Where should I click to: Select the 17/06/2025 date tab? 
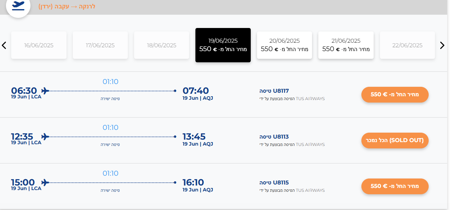point(100,45)
